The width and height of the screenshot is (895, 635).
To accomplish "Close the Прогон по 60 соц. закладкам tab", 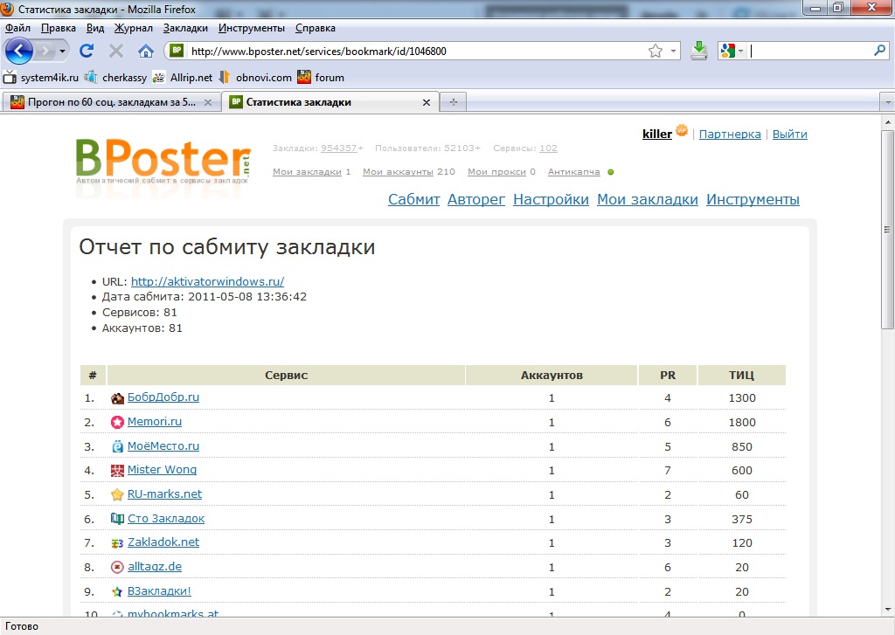I will (208, 103).
